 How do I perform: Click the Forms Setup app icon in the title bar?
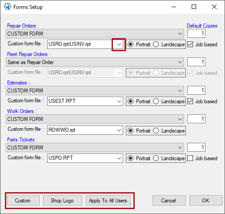click(8, 7)
